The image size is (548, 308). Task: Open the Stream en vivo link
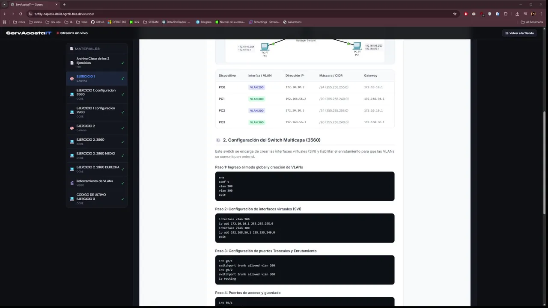[x=72, y=33]
